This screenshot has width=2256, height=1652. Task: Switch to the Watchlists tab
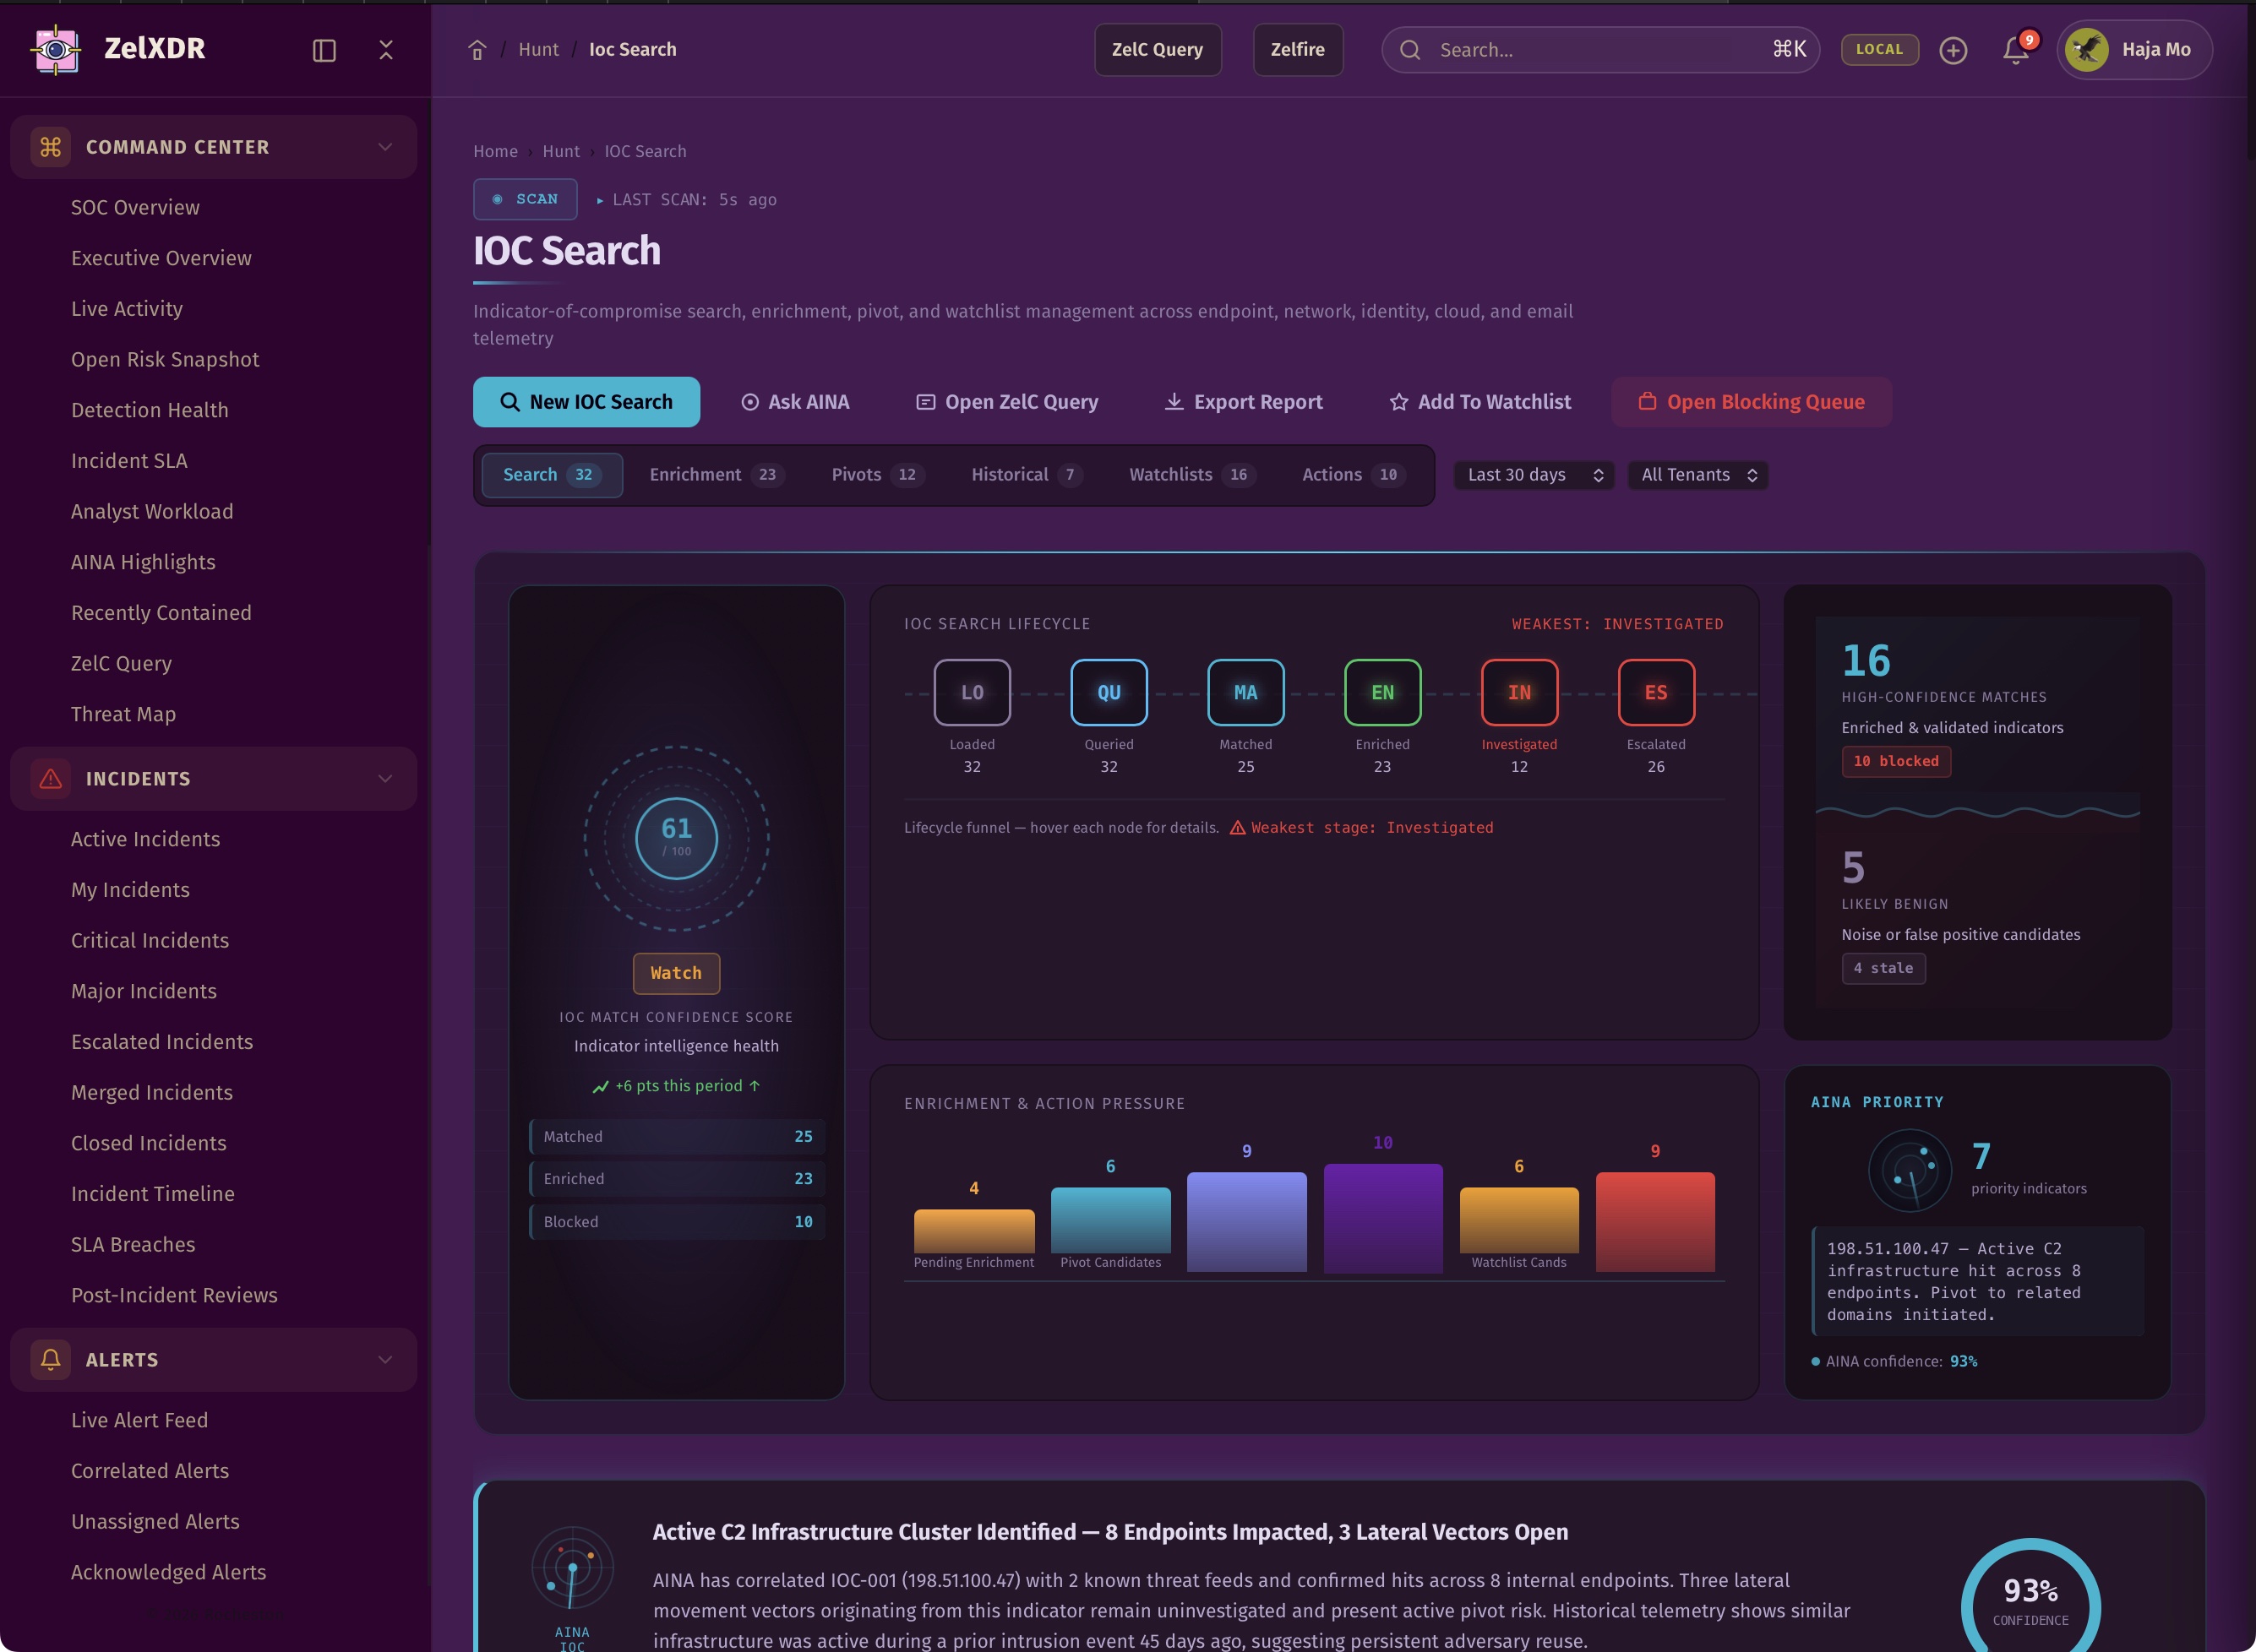pyautogui.click(x=1190, y=475)
